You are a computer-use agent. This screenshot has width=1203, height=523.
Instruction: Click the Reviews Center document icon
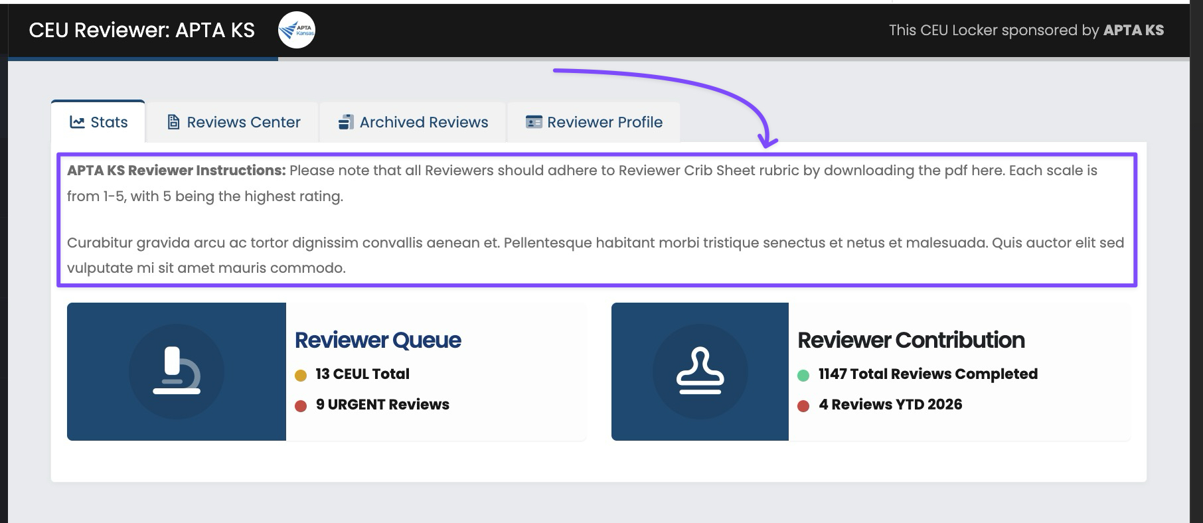[x=173, y=122]
